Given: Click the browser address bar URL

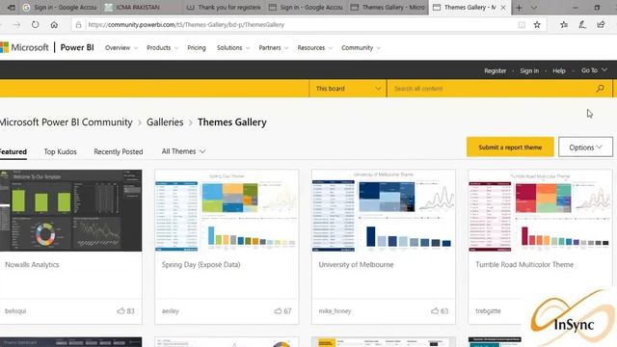Looking at the screenshot, I should 186,25.
